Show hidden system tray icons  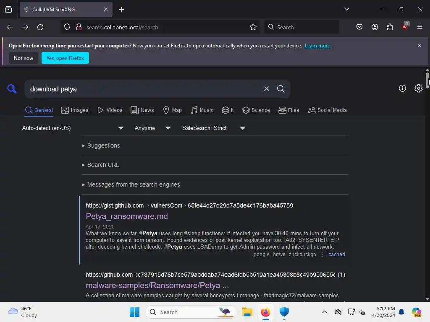pyautogui.click(x=325, y=312)
